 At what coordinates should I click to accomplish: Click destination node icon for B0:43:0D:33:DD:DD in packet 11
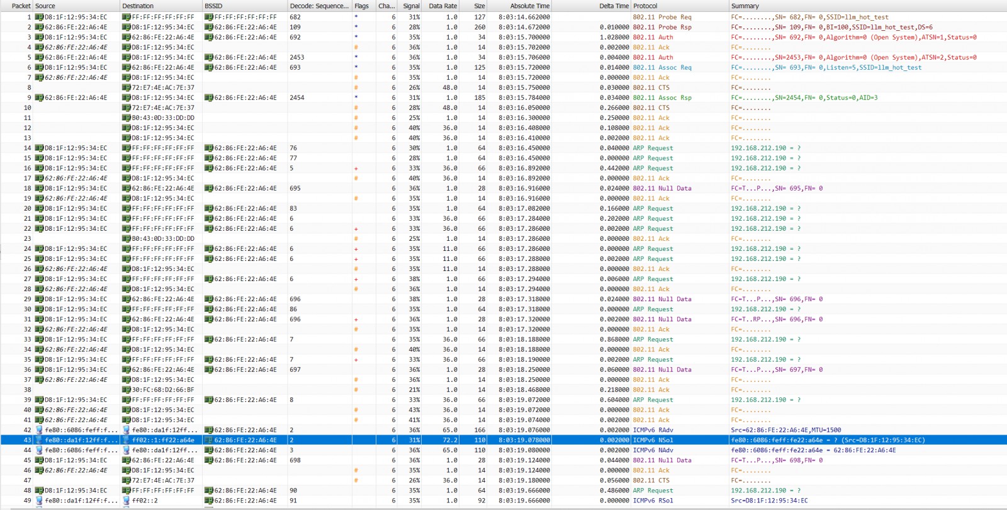click(127, 118)
